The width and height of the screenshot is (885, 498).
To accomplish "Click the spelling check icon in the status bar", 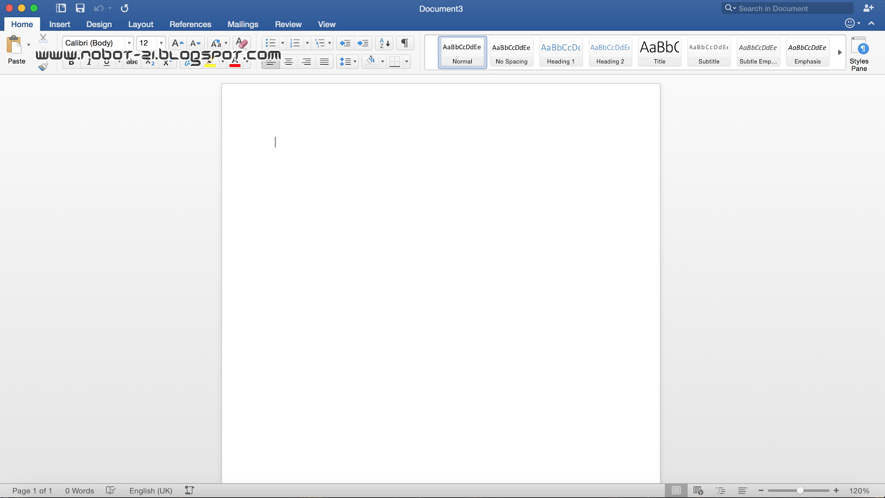I will pos(111,490).
